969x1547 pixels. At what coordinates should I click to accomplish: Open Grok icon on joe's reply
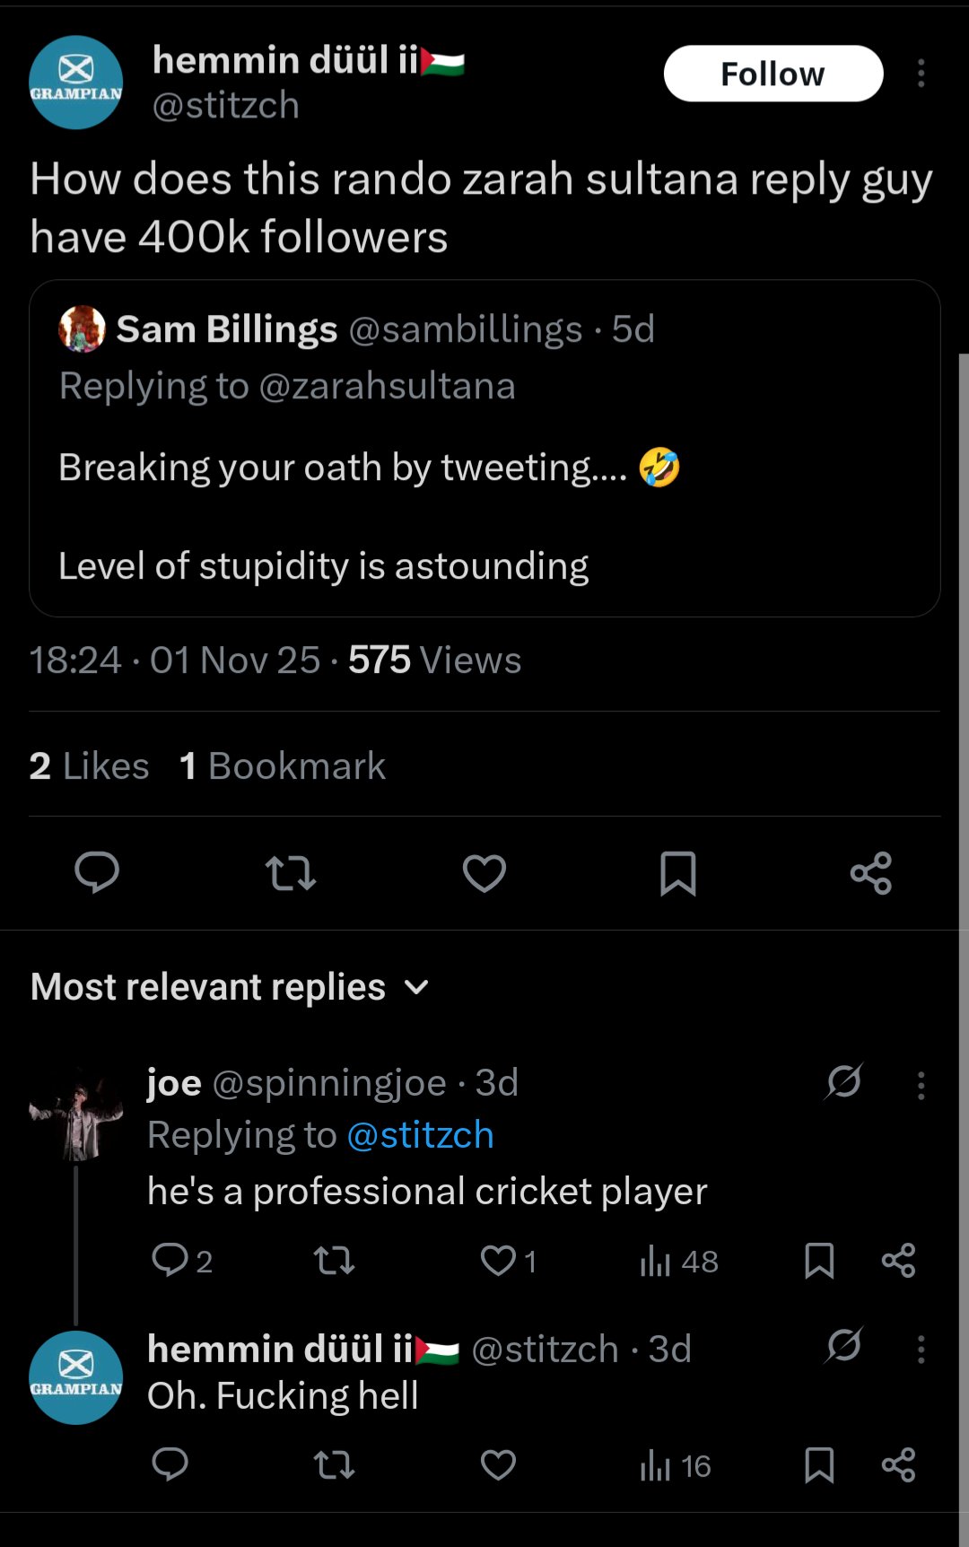(x=843, y=1082)
